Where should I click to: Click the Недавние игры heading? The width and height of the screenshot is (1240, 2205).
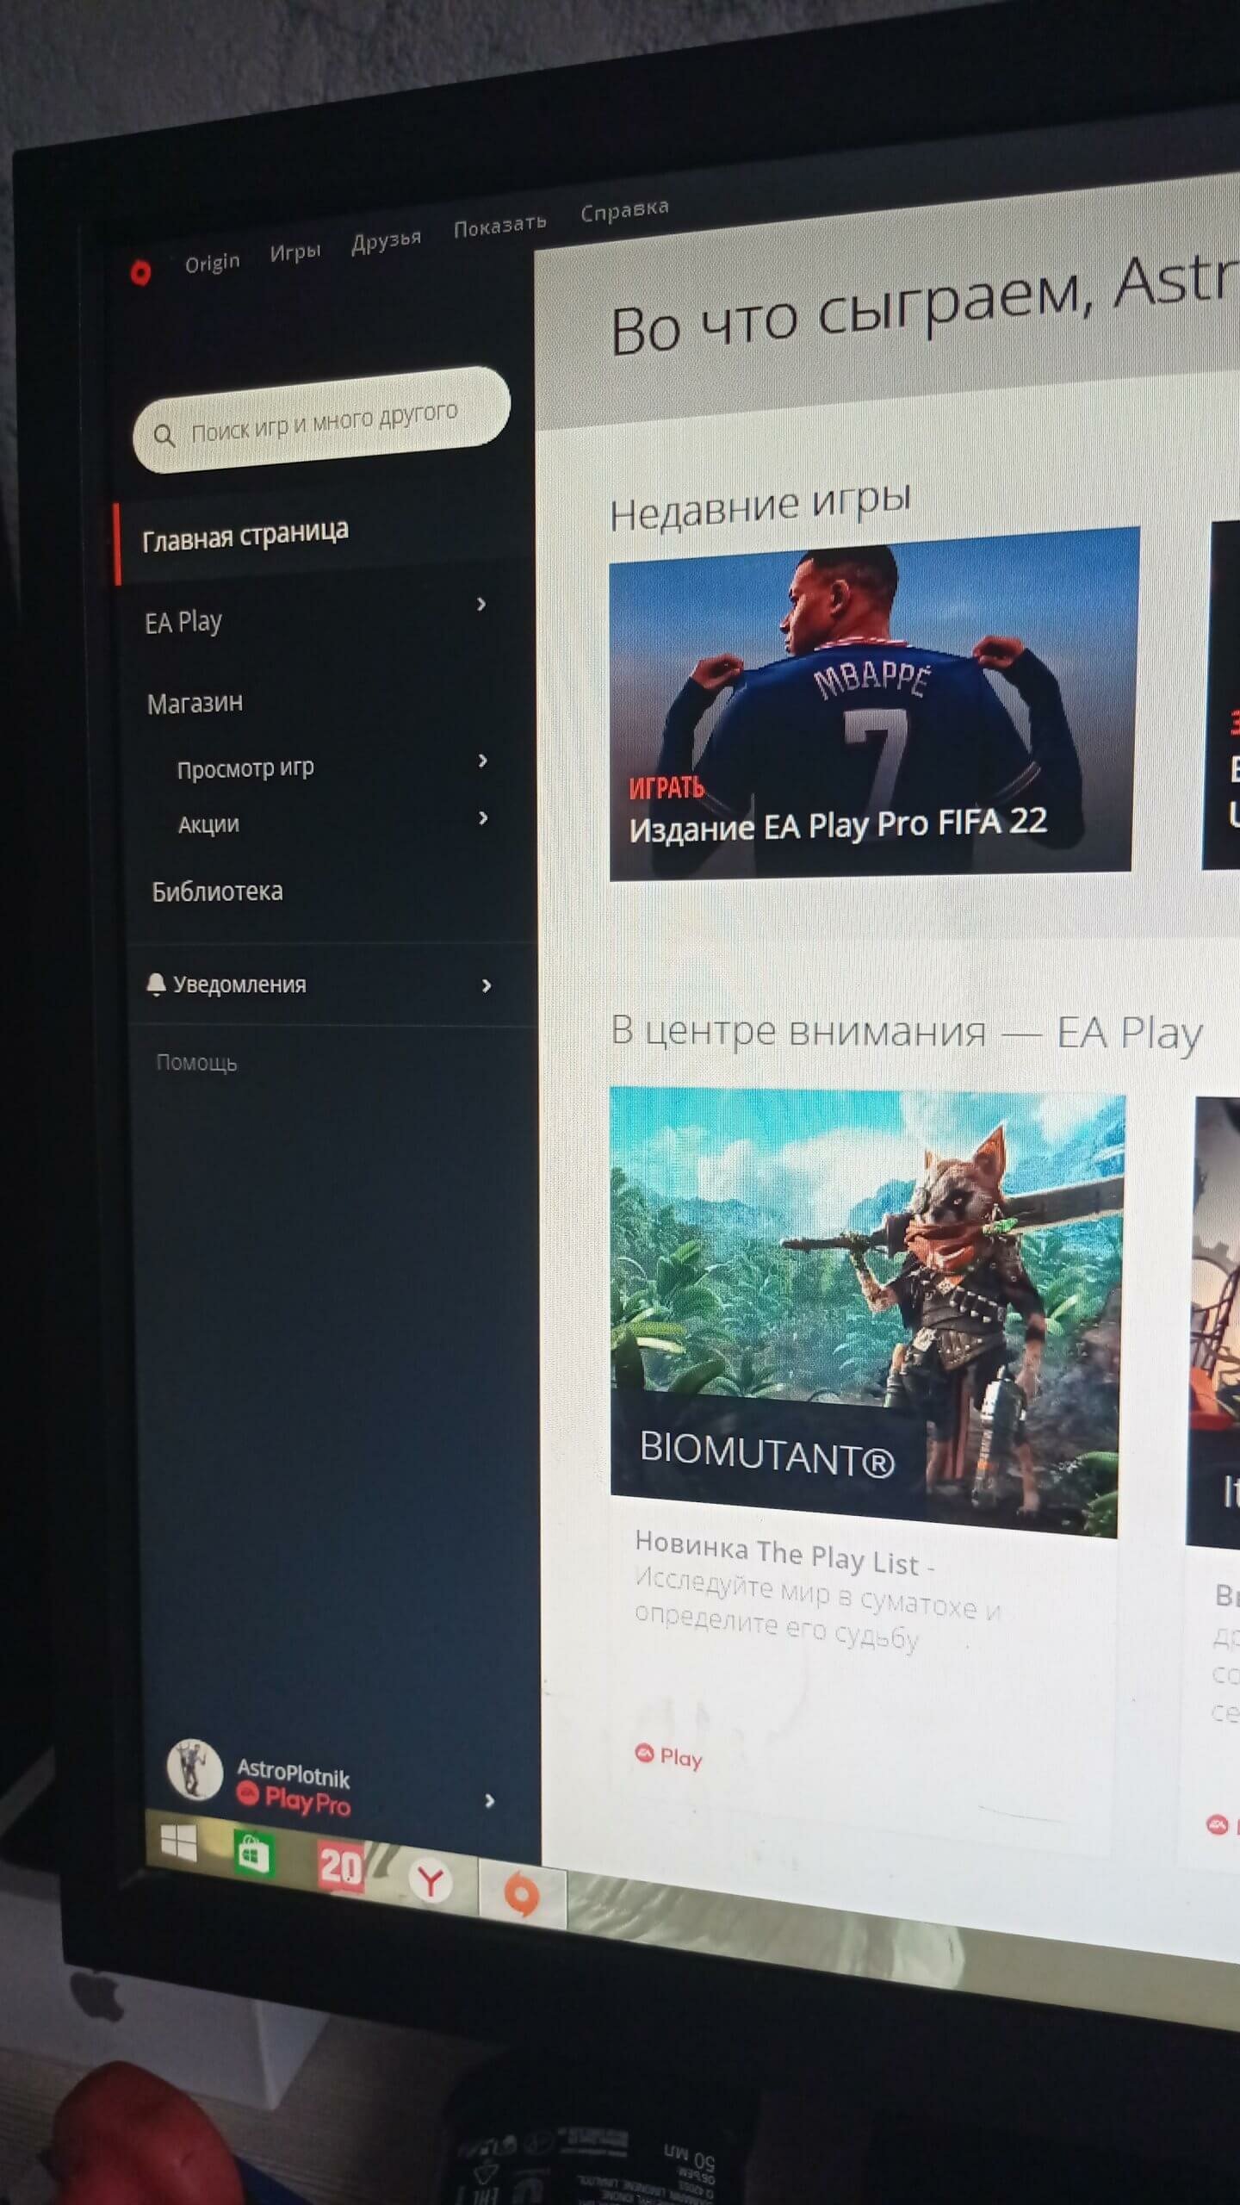[760, 506]
